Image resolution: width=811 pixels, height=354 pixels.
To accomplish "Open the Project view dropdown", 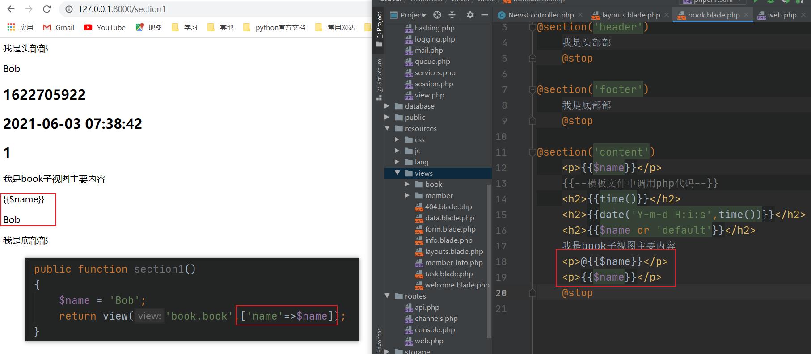I will (x=408, y=15).
